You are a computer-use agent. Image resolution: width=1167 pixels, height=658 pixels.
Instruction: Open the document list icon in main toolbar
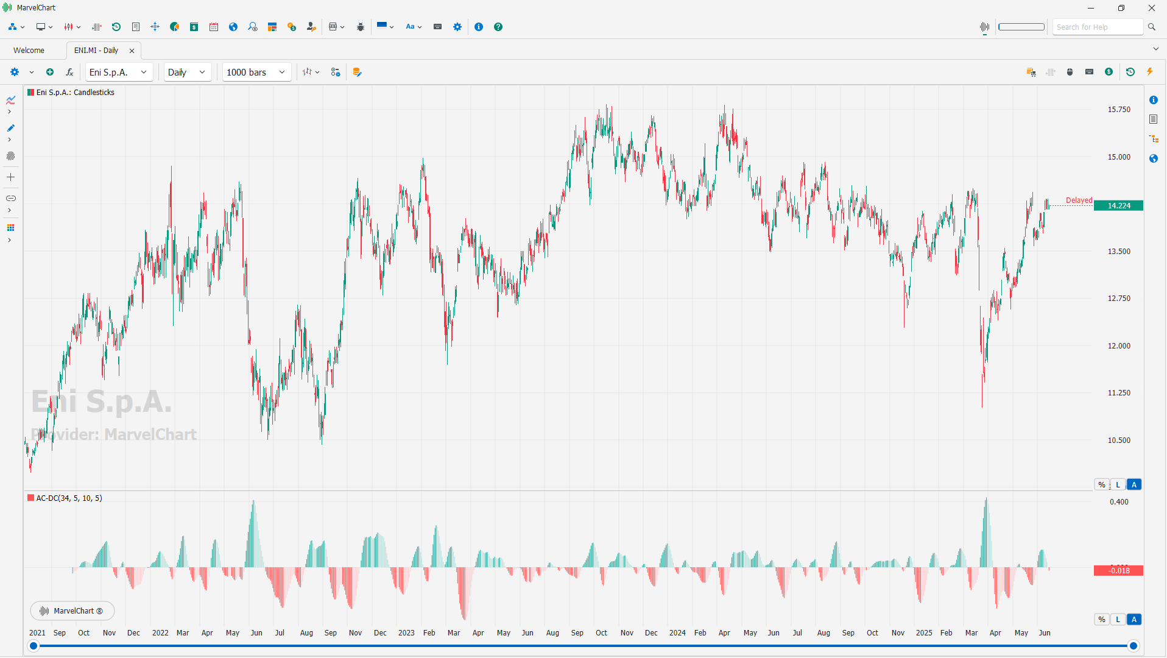click(x=136, y=27)
